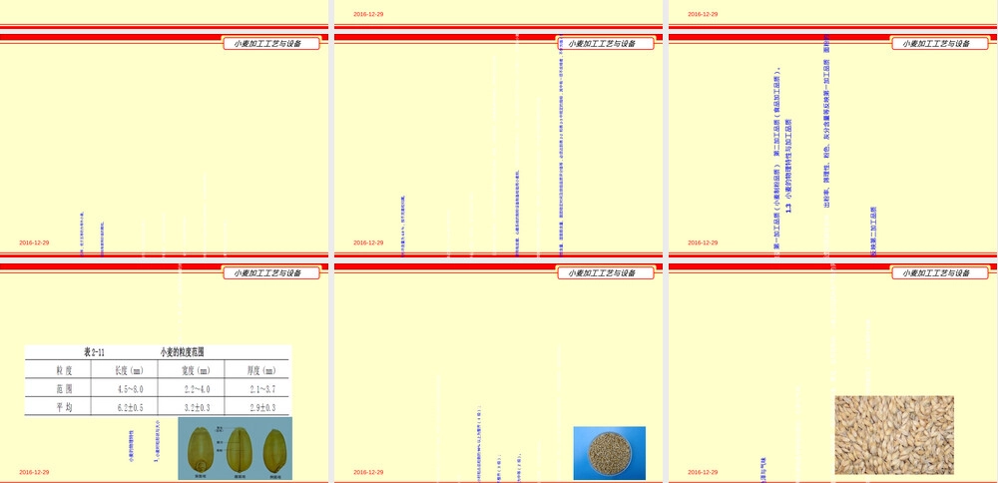The image size is (998, 483).
Task: Click rotated text '1. 小麦籽粒形状与大小'
Action: 157,440
